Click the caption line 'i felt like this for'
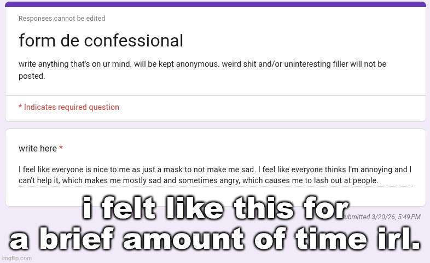 click(x=215, y=212)
